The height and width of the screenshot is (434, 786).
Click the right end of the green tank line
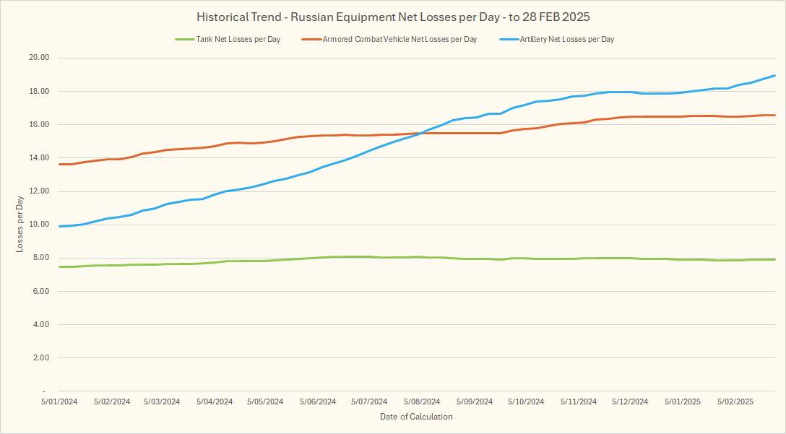(x=774, y=259)
